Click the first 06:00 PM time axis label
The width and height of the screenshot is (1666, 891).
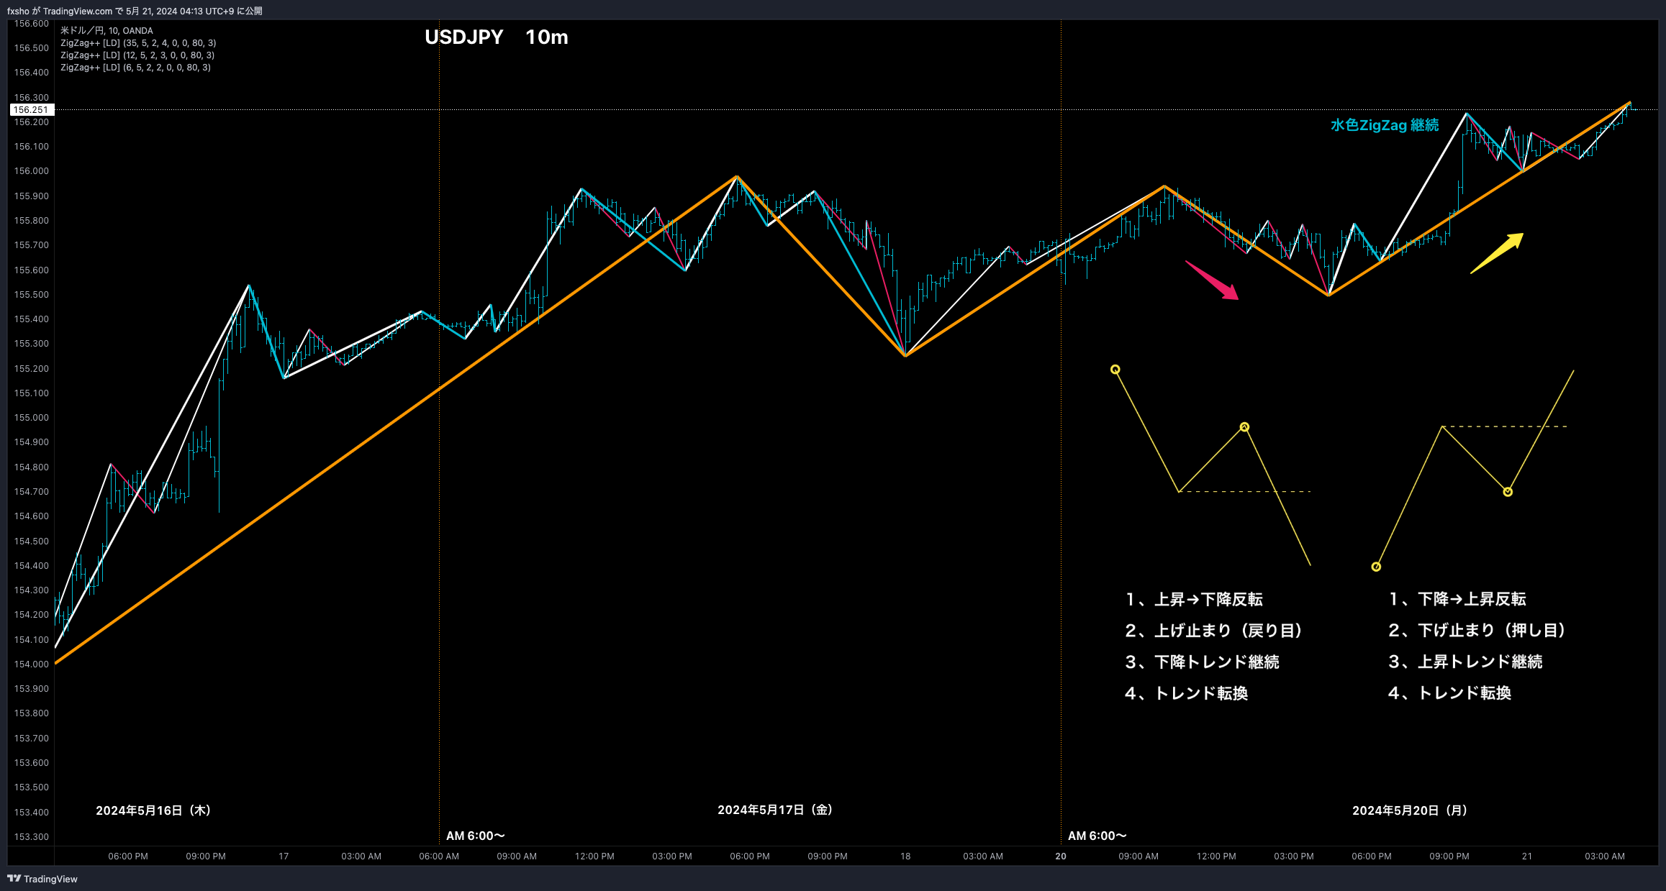click(128, 856)
